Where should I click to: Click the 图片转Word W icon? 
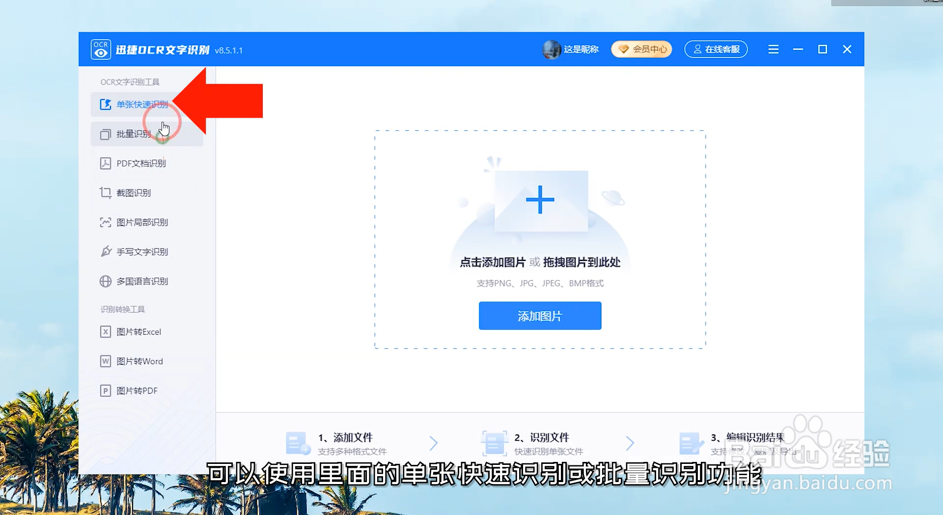pyautogui.click(x=106, y=361)
